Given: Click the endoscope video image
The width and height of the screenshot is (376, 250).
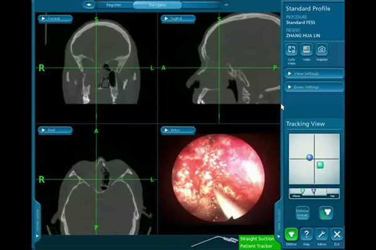Looking at the screenshot, I should 218,179.
